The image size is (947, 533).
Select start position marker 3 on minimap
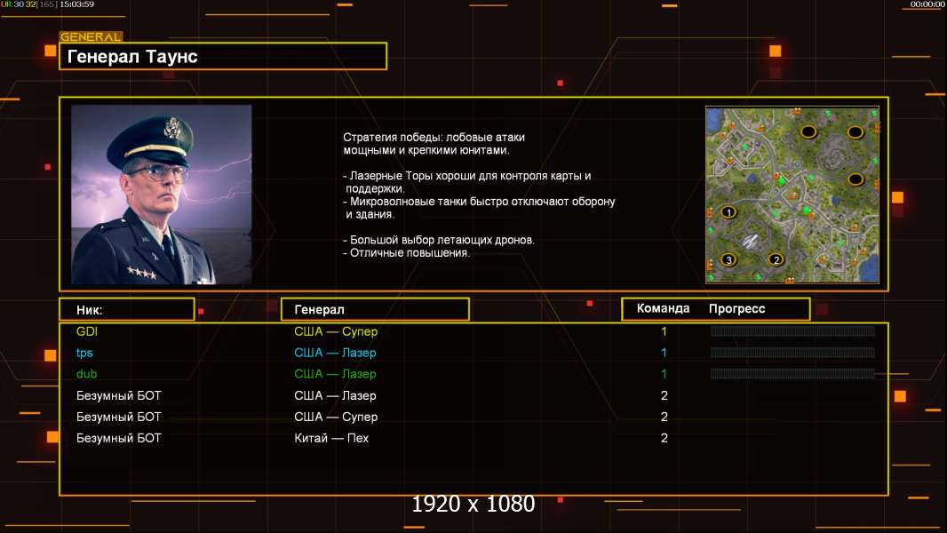click(x=728, y=259)
